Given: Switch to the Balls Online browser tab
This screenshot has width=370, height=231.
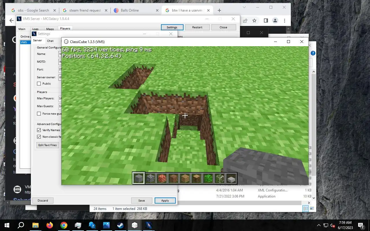Looking at the screenshot, I should pyautogui.click(x=136, y=10).
